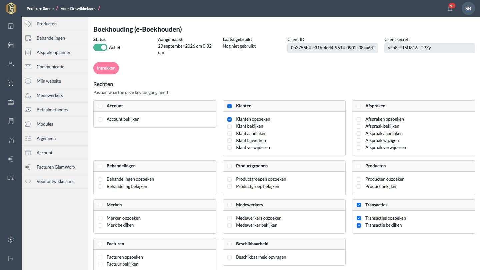Open the Behandelingen settings menu item
The width and height of the screenshot is (480, 270).
[x=55, y=38]
